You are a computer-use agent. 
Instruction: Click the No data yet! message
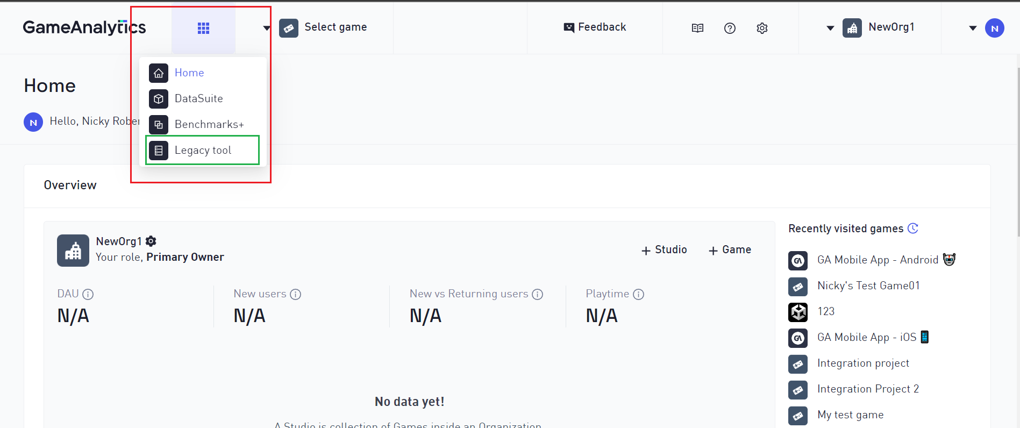click(410, 402)
